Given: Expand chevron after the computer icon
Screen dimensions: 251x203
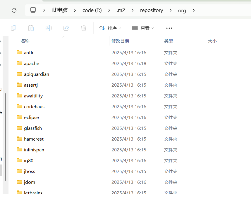Looking at the screenshot, I should pos(44,10).
